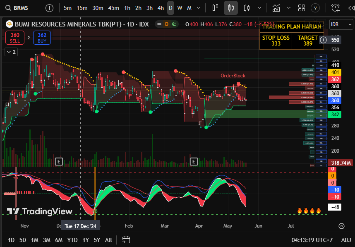Click the compare or add symbol plus icon

49,8
